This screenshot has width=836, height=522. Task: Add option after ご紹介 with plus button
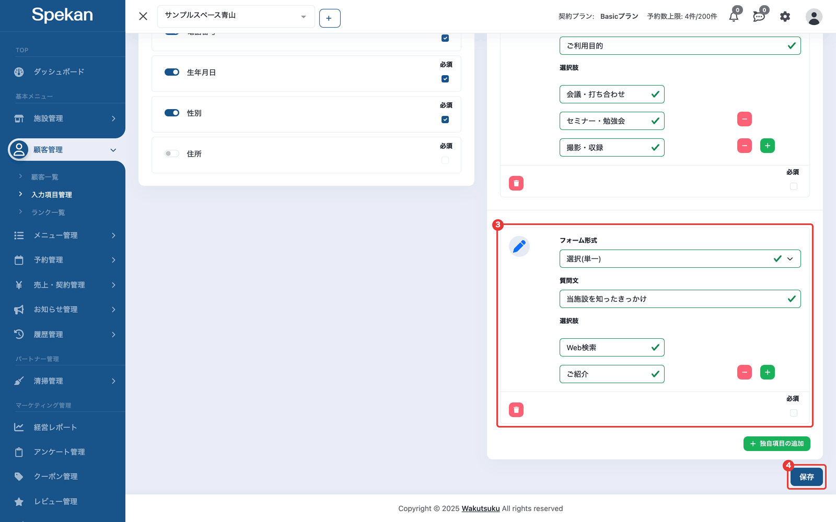(x=768, y=372)
